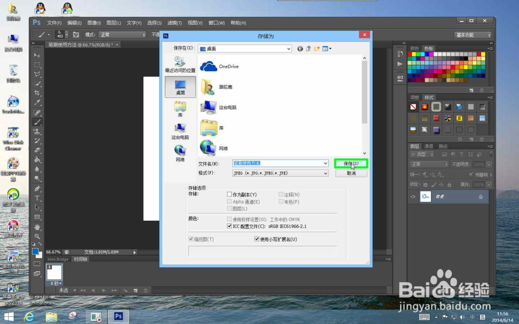
Task: Select the Brush tool in the toolbar
Action: [x=37, y=122]
